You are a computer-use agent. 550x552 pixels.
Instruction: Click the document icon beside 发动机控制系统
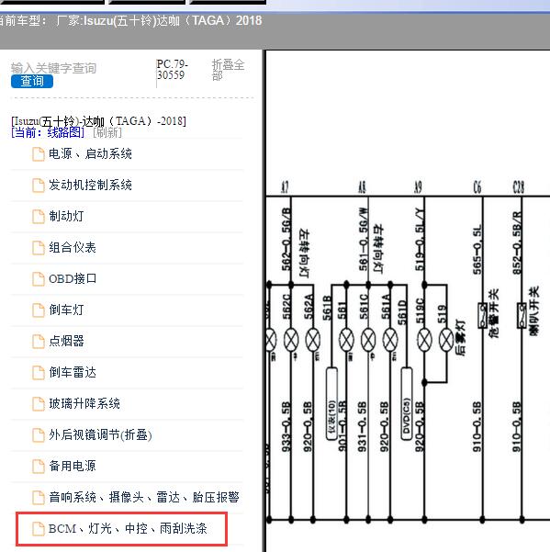(39, 186)
